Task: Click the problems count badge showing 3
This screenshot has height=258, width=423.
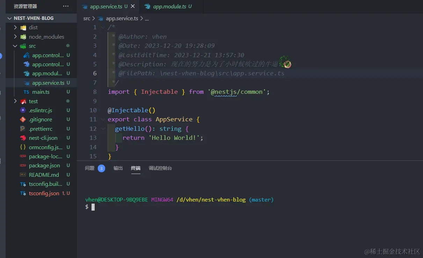Action: [101, 168]
